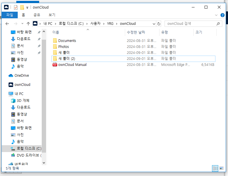
Task: Open the 파일 ribbon tab
Action: pyautogui.click(x=10, y=15)
